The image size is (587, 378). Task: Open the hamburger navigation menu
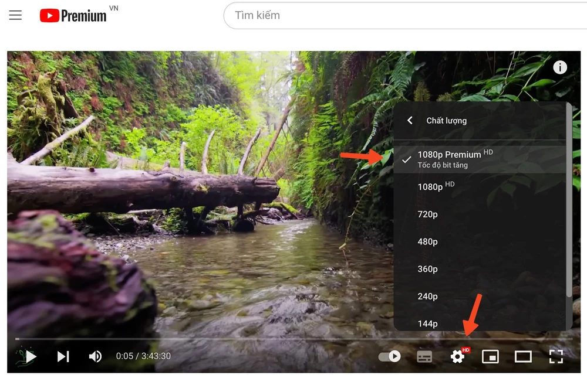pyautogui.click(x=15, y=15)
